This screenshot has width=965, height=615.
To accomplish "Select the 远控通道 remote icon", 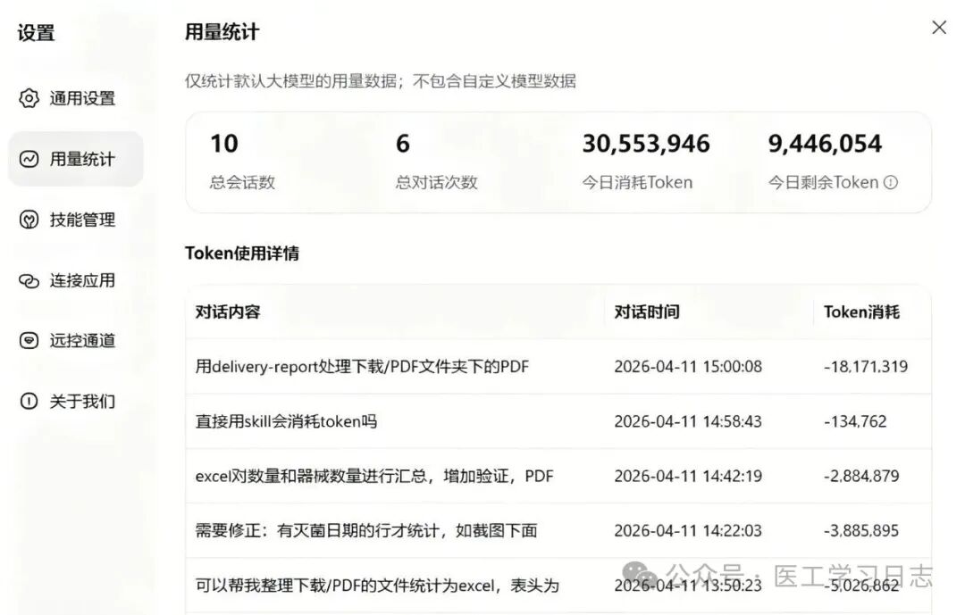I will pyautogui.click(x=29, y=341).
